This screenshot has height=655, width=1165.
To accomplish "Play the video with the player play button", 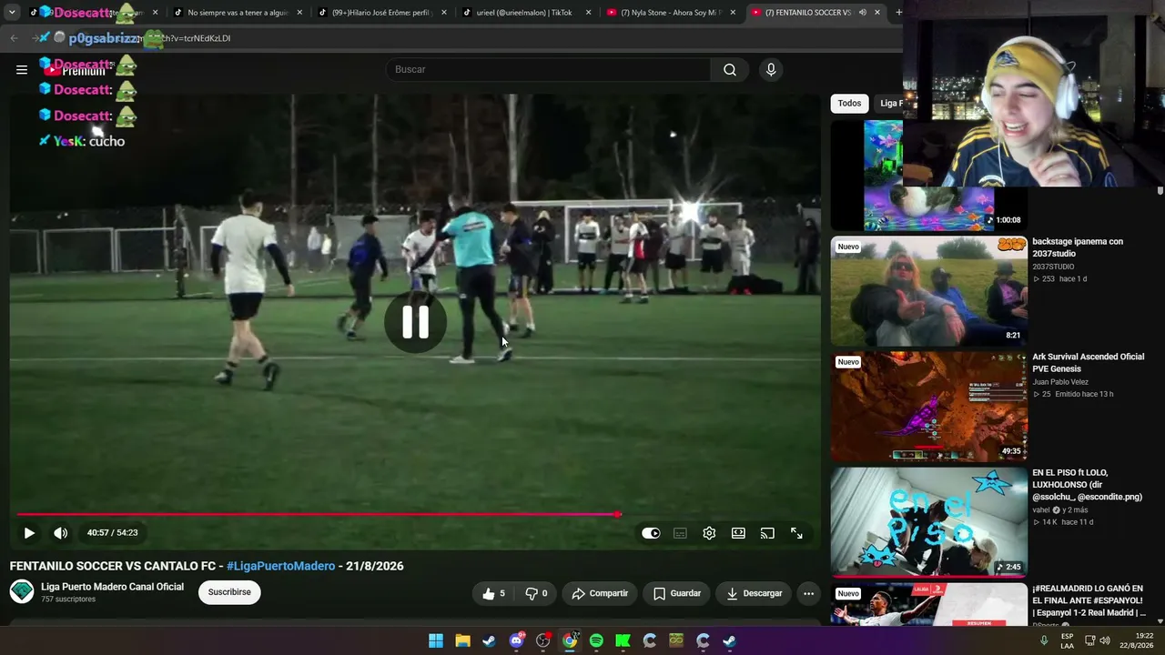I will pos(29,533).
